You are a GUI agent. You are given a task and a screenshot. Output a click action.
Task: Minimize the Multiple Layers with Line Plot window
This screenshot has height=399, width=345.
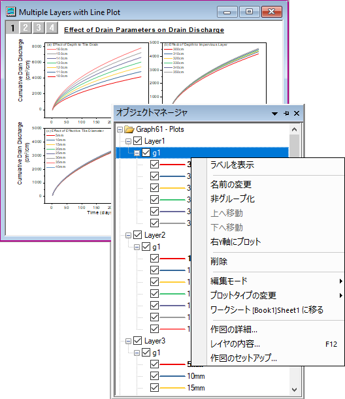tap(227, 12)
